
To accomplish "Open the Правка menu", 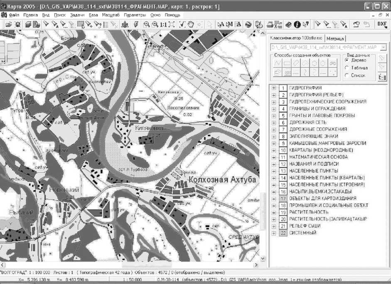I will tap(30, 15).
